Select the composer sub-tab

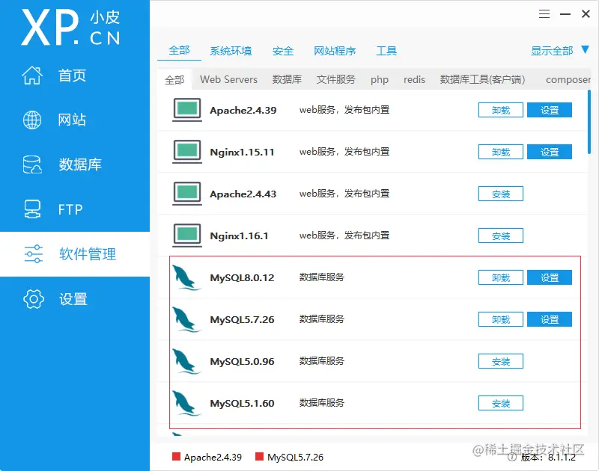click(x=568, y=80)
